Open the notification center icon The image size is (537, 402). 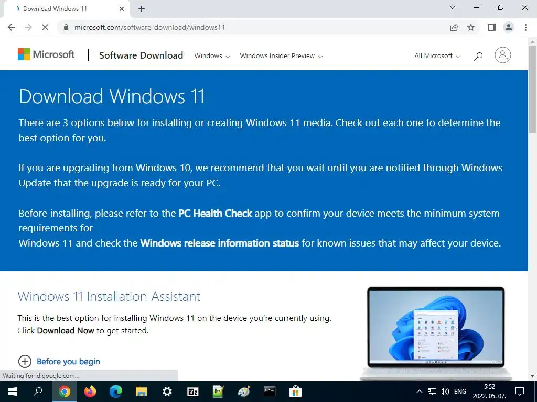pos(520,392)
